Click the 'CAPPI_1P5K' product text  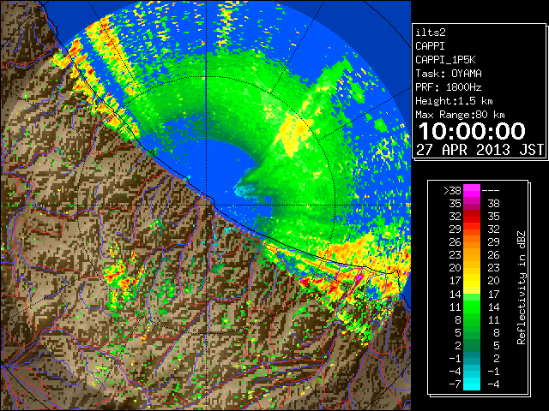click(x=445, y=60)
